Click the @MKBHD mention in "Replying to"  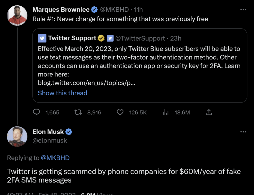[x=55, y=158]
